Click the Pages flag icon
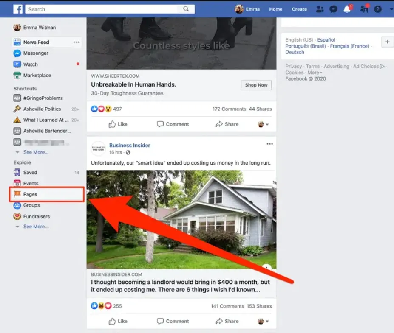The image size is (394, 333). tap(17, 194)
